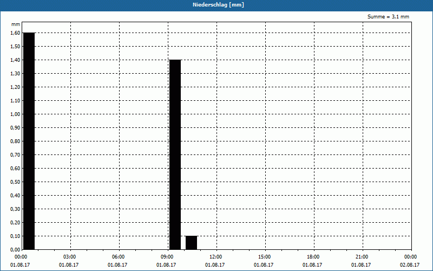Click the 02.08.17 date label
Screen dimensions: 433x271
click(x=410, y=265)
